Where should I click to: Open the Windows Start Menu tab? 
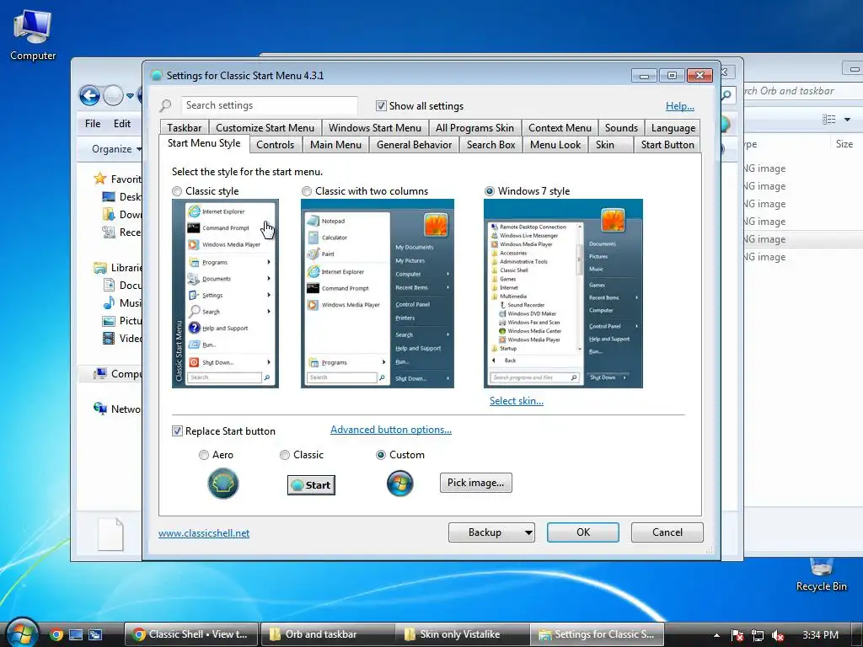pos(375,128)
